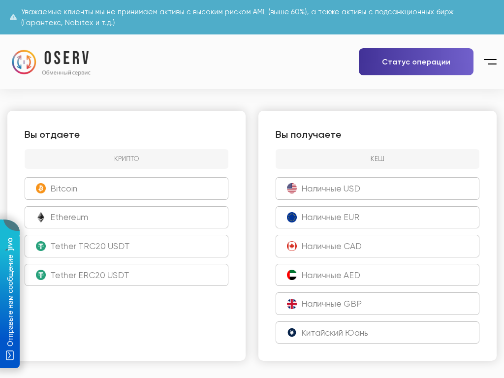The height and width of the screenshot is (378, 504).
Task: Click the Jivo chat arrow icon
Action: [x=10, y=355]
